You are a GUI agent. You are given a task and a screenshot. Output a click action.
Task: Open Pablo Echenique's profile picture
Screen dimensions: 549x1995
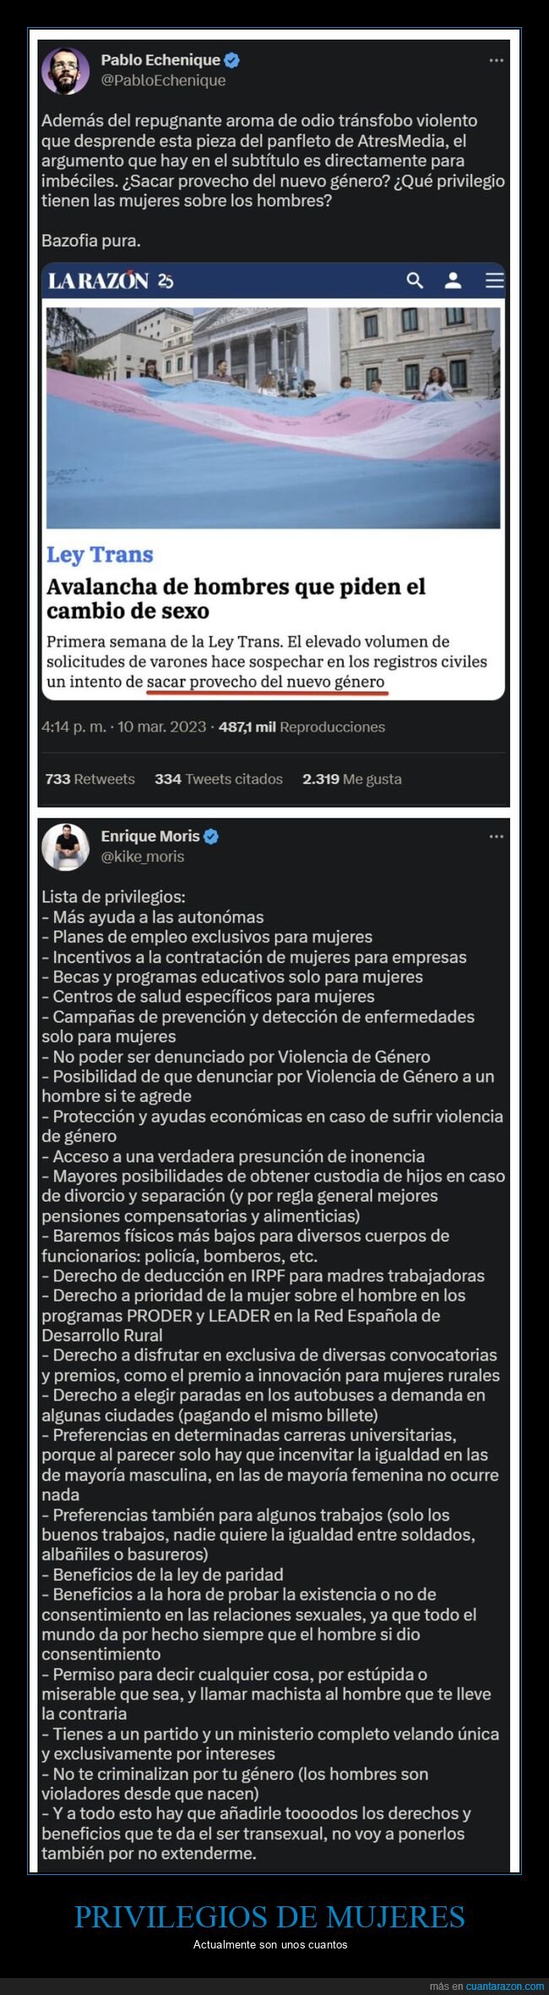pos(68,69)
